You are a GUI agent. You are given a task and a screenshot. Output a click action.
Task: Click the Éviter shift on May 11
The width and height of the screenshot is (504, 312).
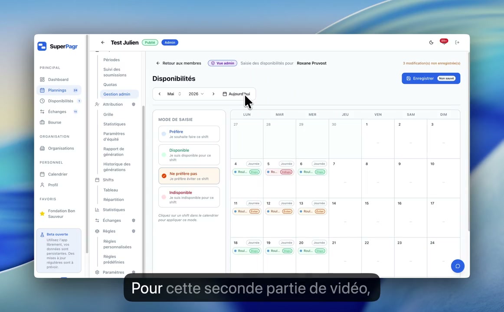[x=247, y=211]
